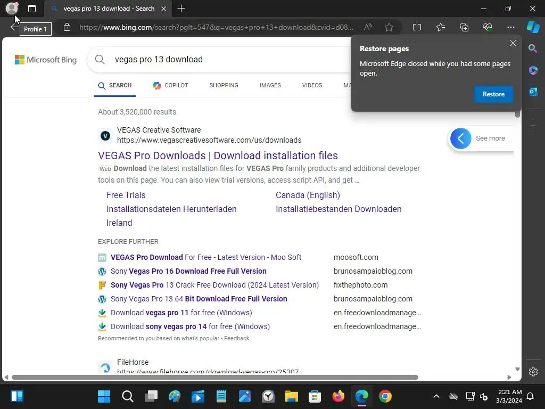Viewport: 545px width, 409px height.
Task: Switch to the SHOPPING tab
Action: (224, 86)
